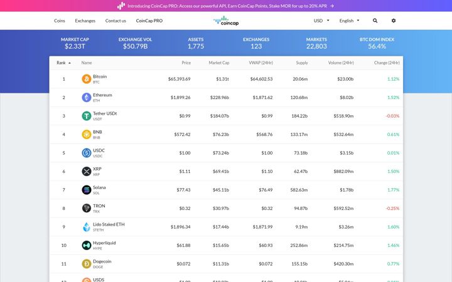Click the TRON coin icon

pyautogui.click(x=87, y=208)
